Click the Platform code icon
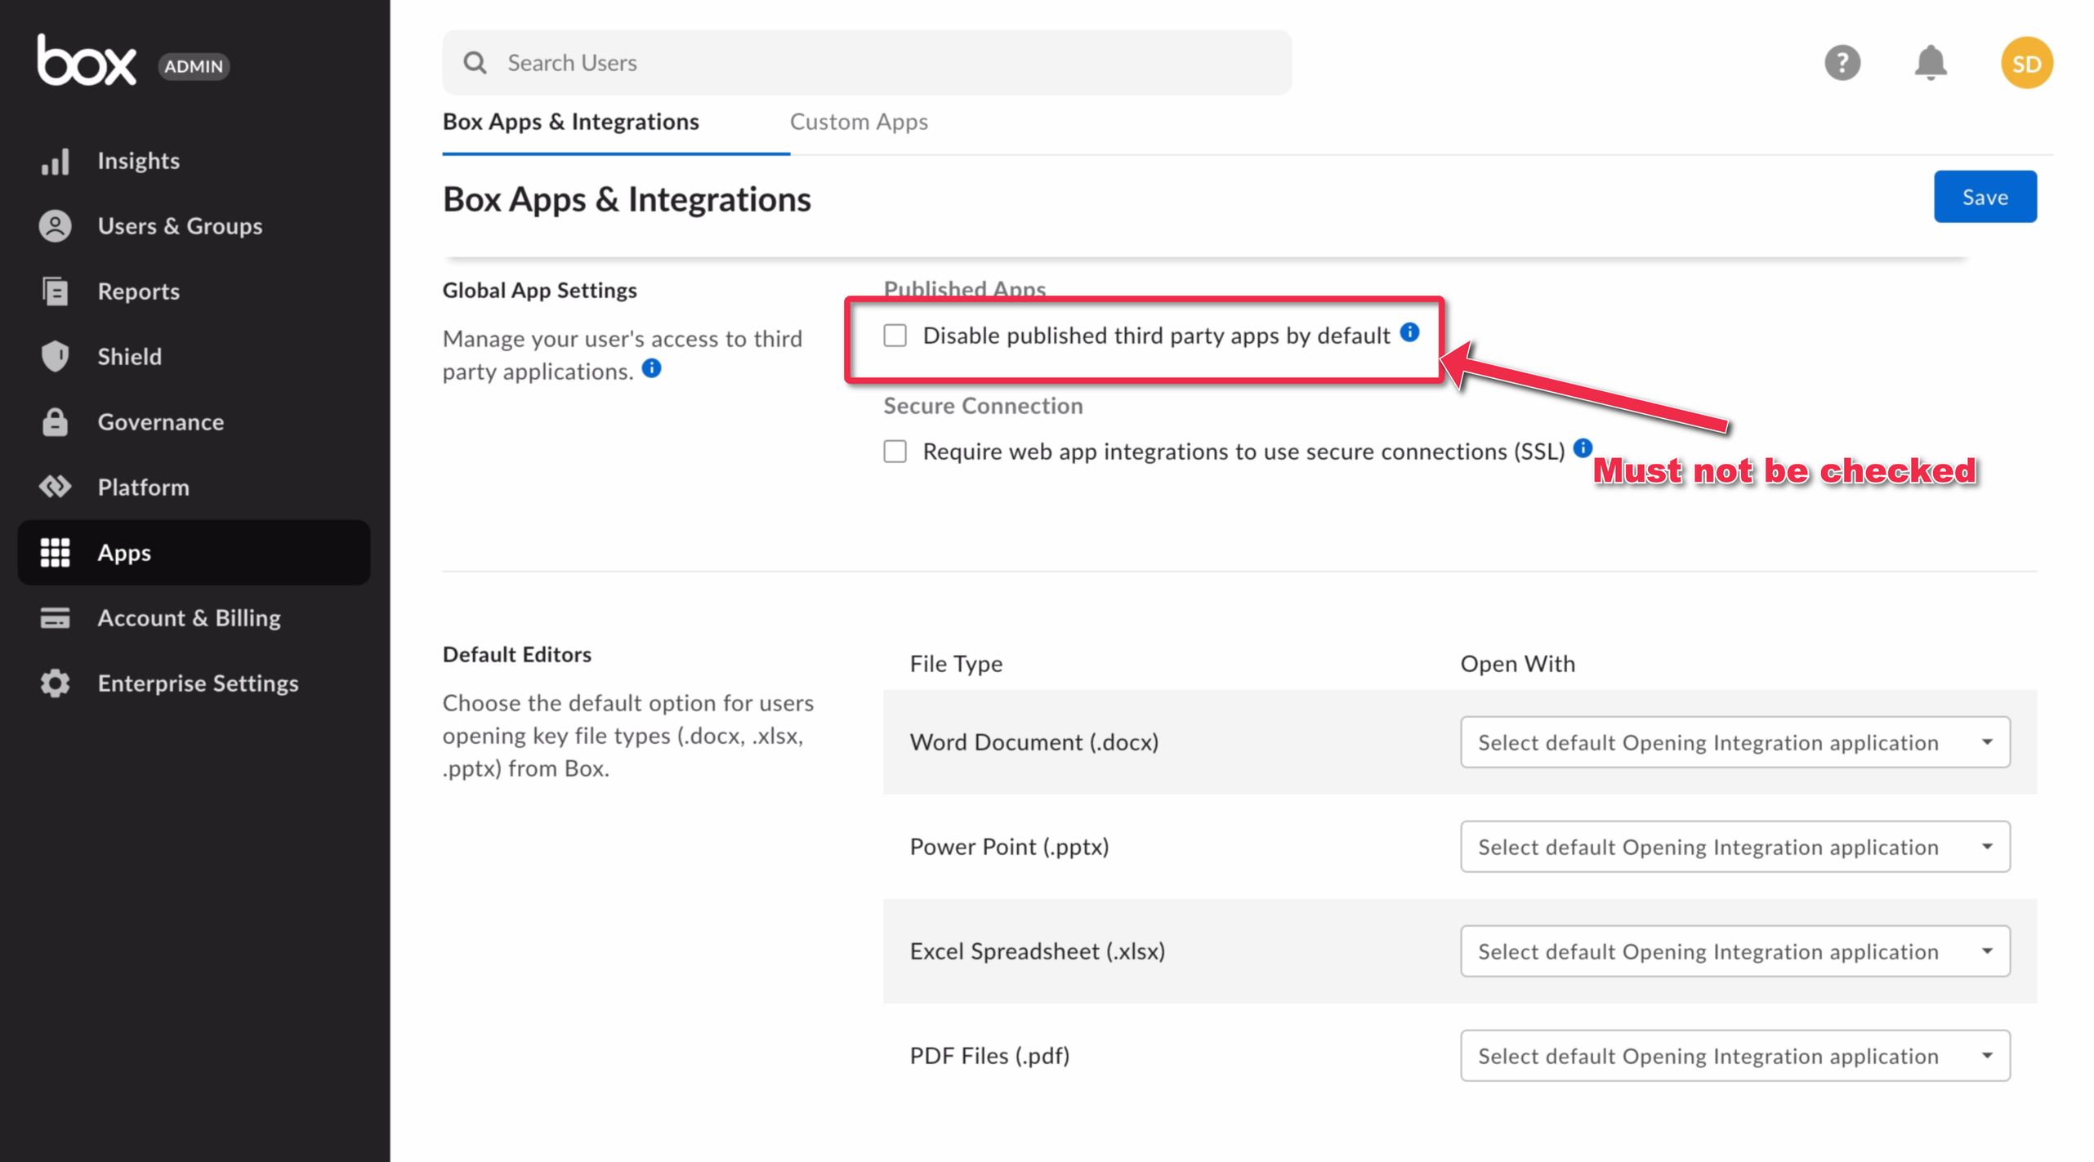Image resolution: width=2094 pixels, height=1162 pixels. (55, 488)
